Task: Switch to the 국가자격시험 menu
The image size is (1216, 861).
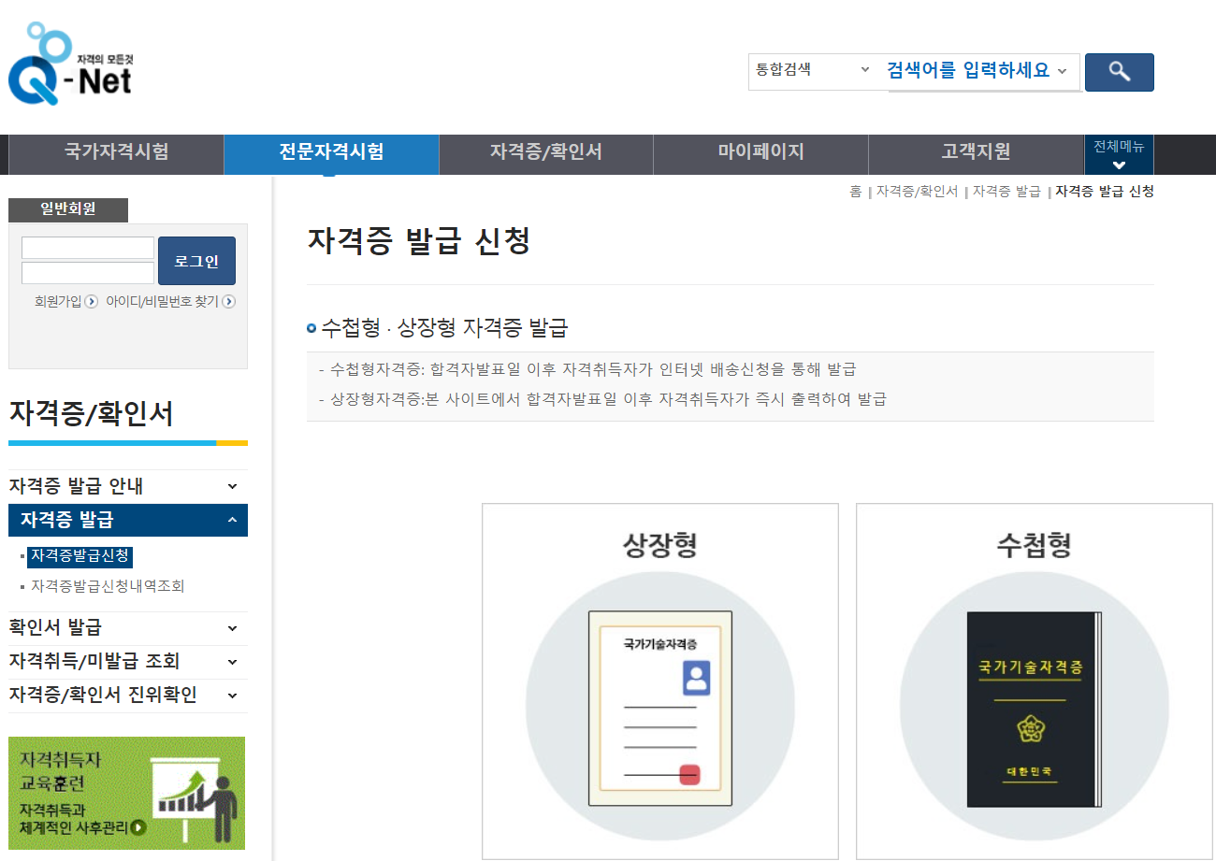Action: point(115,154)
